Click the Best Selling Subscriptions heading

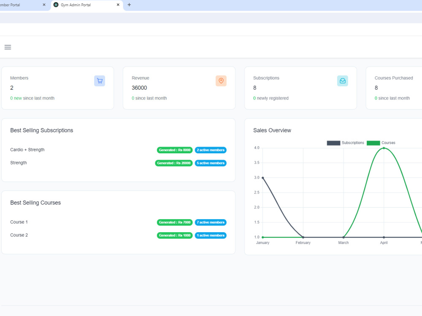pos(42,130)
